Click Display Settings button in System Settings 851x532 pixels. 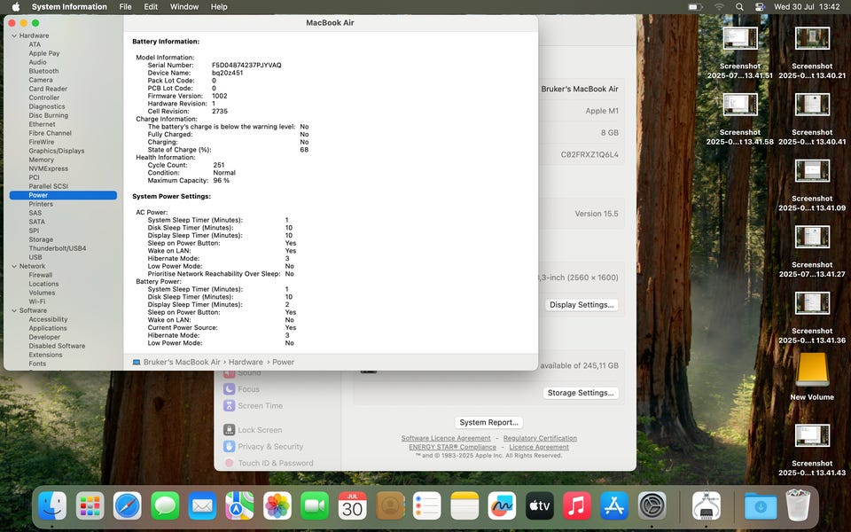click(582, 304)
